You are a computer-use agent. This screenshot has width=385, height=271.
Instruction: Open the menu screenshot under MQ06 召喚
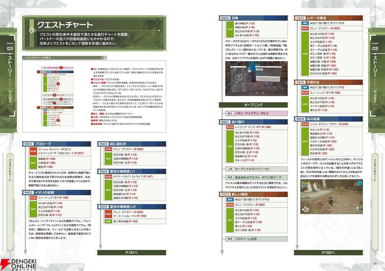256,79
